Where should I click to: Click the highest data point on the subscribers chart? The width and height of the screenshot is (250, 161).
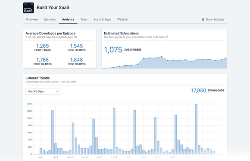161,57
